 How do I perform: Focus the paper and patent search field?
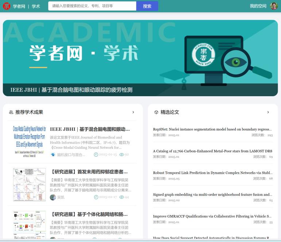(x=92, y=6)
